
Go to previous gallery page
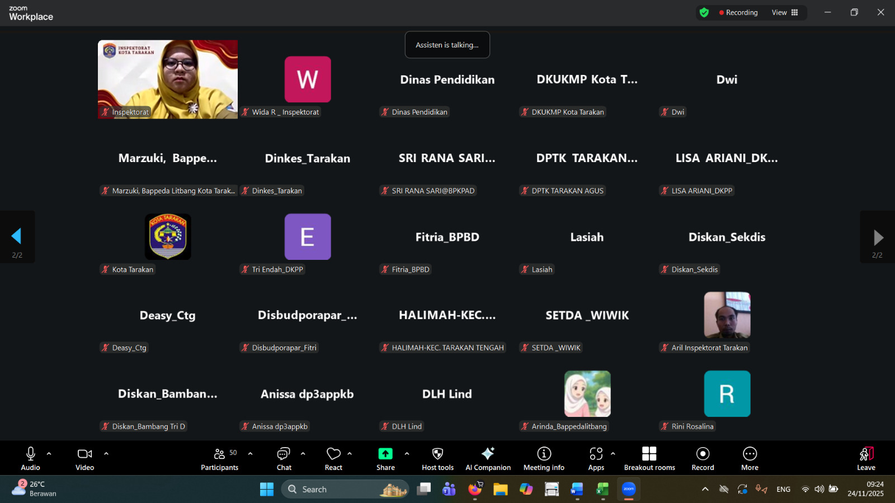pyautogui.click(x=17, y=236)
